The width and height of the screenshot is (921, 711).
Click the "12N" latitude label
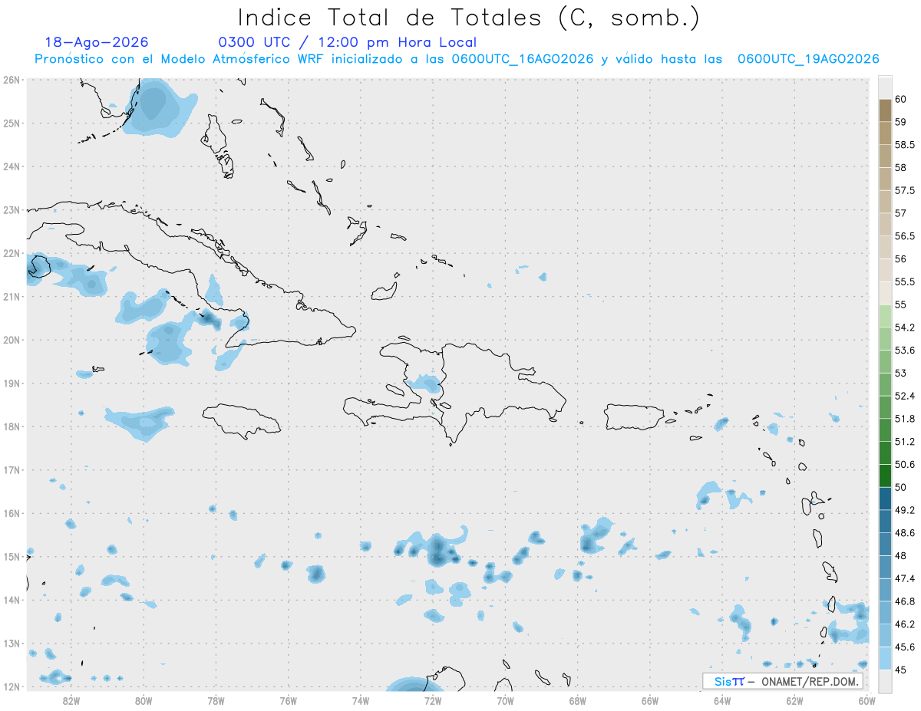(x=12, y=686)
